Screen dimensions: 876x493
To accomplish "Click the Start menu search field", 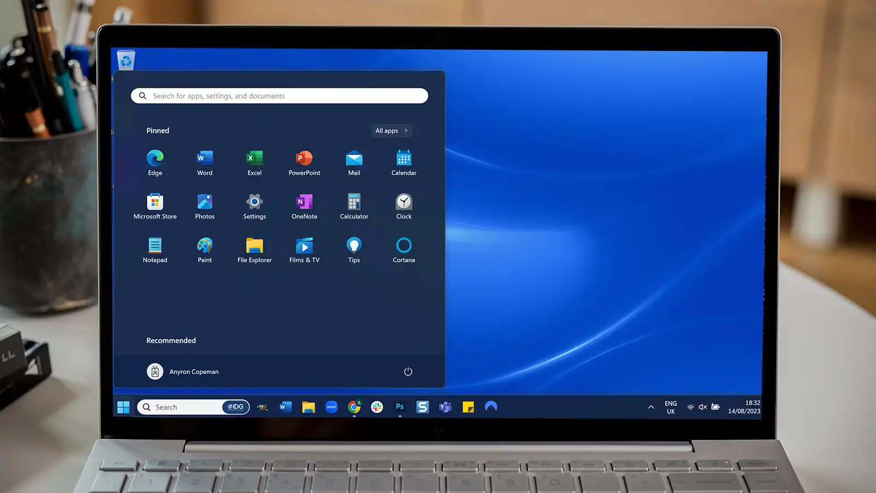I will click(279, 96).
